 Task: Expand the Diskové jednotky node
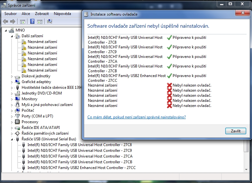[x=12, y=76]
